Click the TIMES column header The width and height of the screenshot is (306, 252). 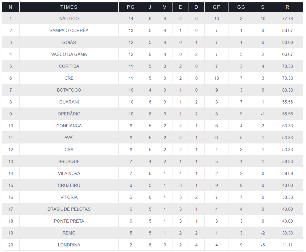69,7
